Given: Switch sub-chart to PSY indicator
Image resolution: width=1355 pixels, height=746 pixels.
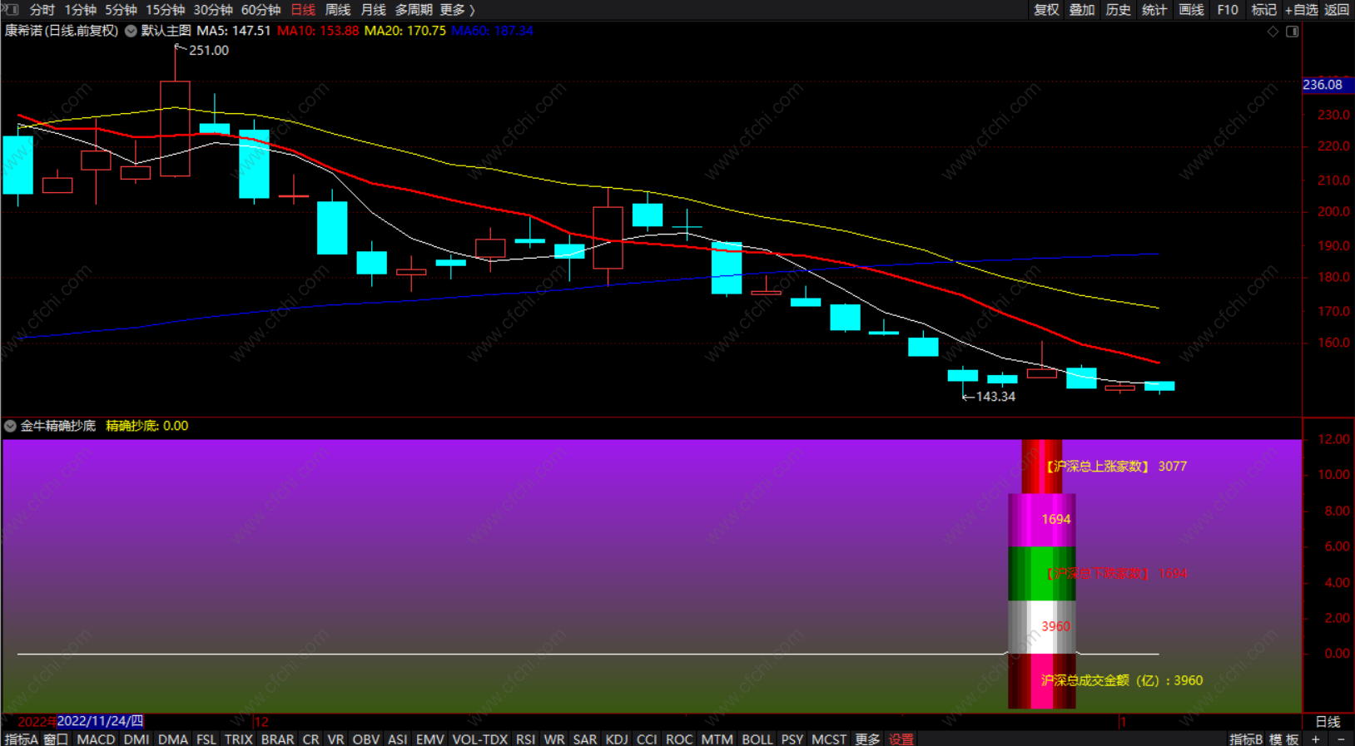Looking at the screenshot, I should (x=792, y=739).
